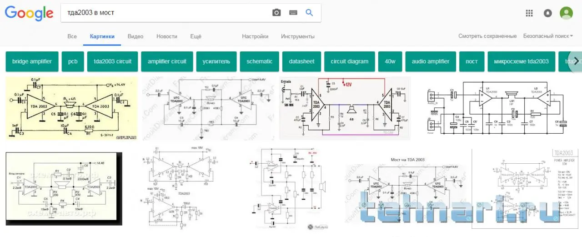Select the усилитель filter chip
Screen dimensions: 582x237
pyautogui.click(x=216, y=61)
